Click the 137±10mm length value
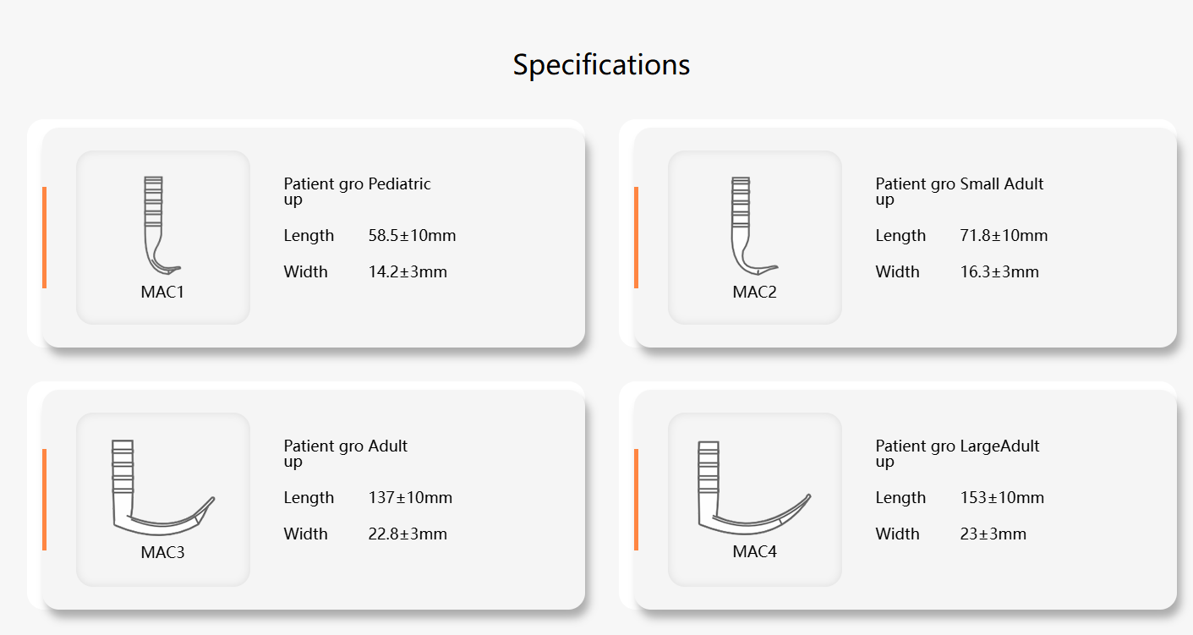This screenshot has width=1193, height=635. pos(411,498)
